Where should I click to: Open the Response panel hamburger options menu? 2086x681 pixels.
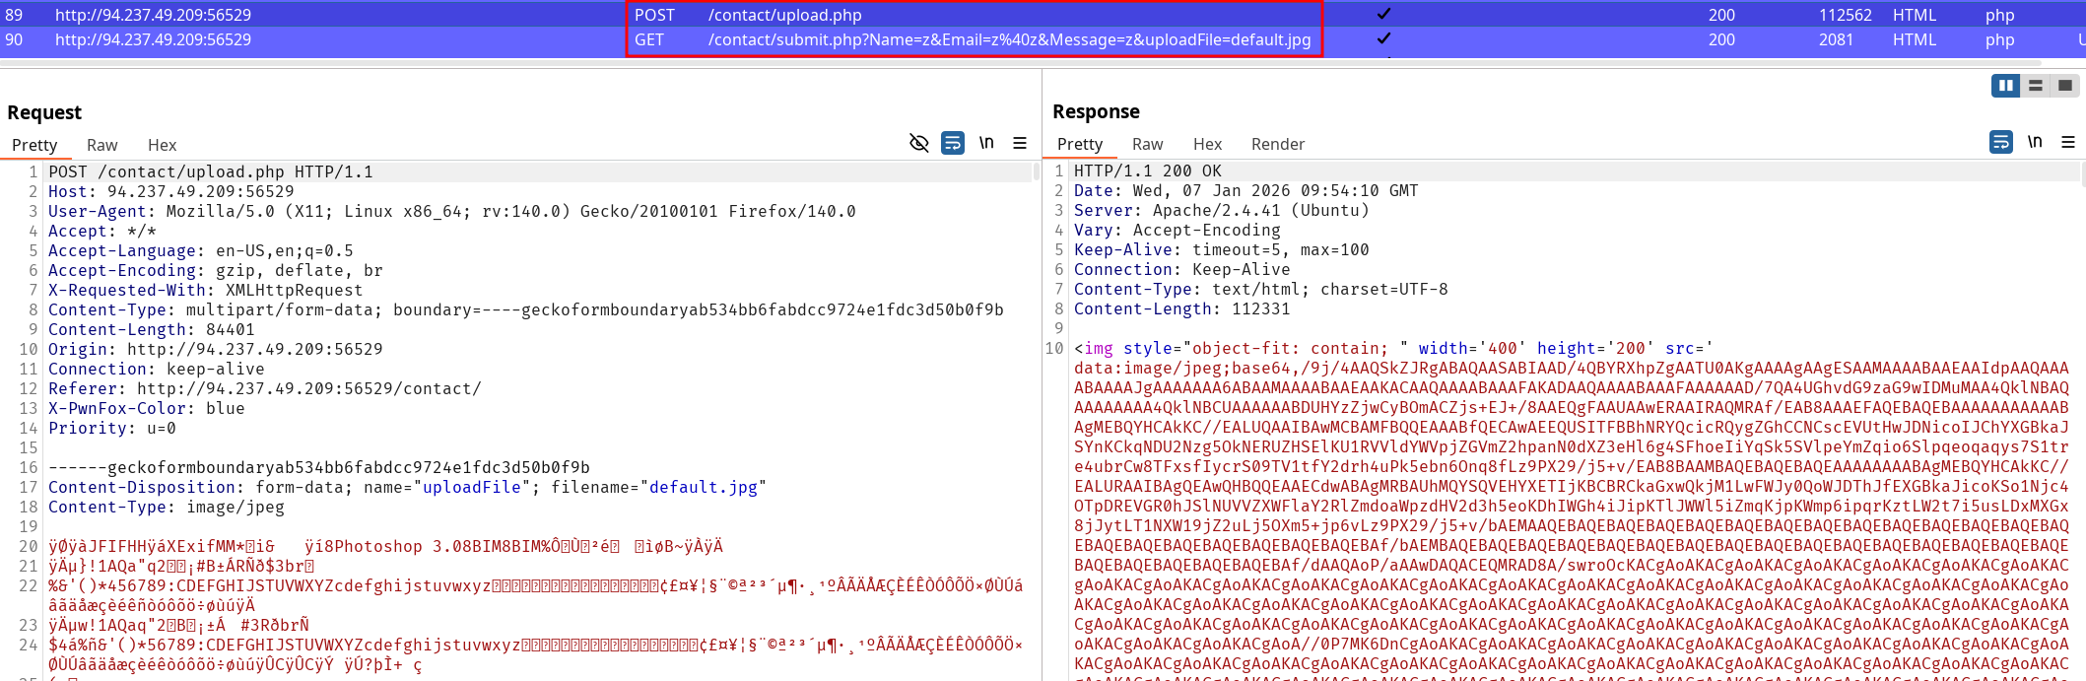pyautogui.click(x=2068, y=143)
